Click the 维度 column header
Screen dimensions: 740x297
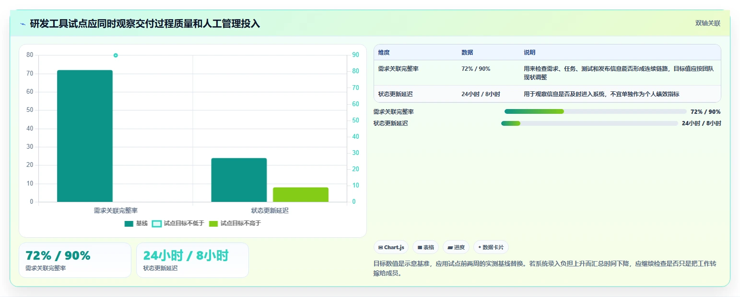pyautogui.click(x=384, y=53)
